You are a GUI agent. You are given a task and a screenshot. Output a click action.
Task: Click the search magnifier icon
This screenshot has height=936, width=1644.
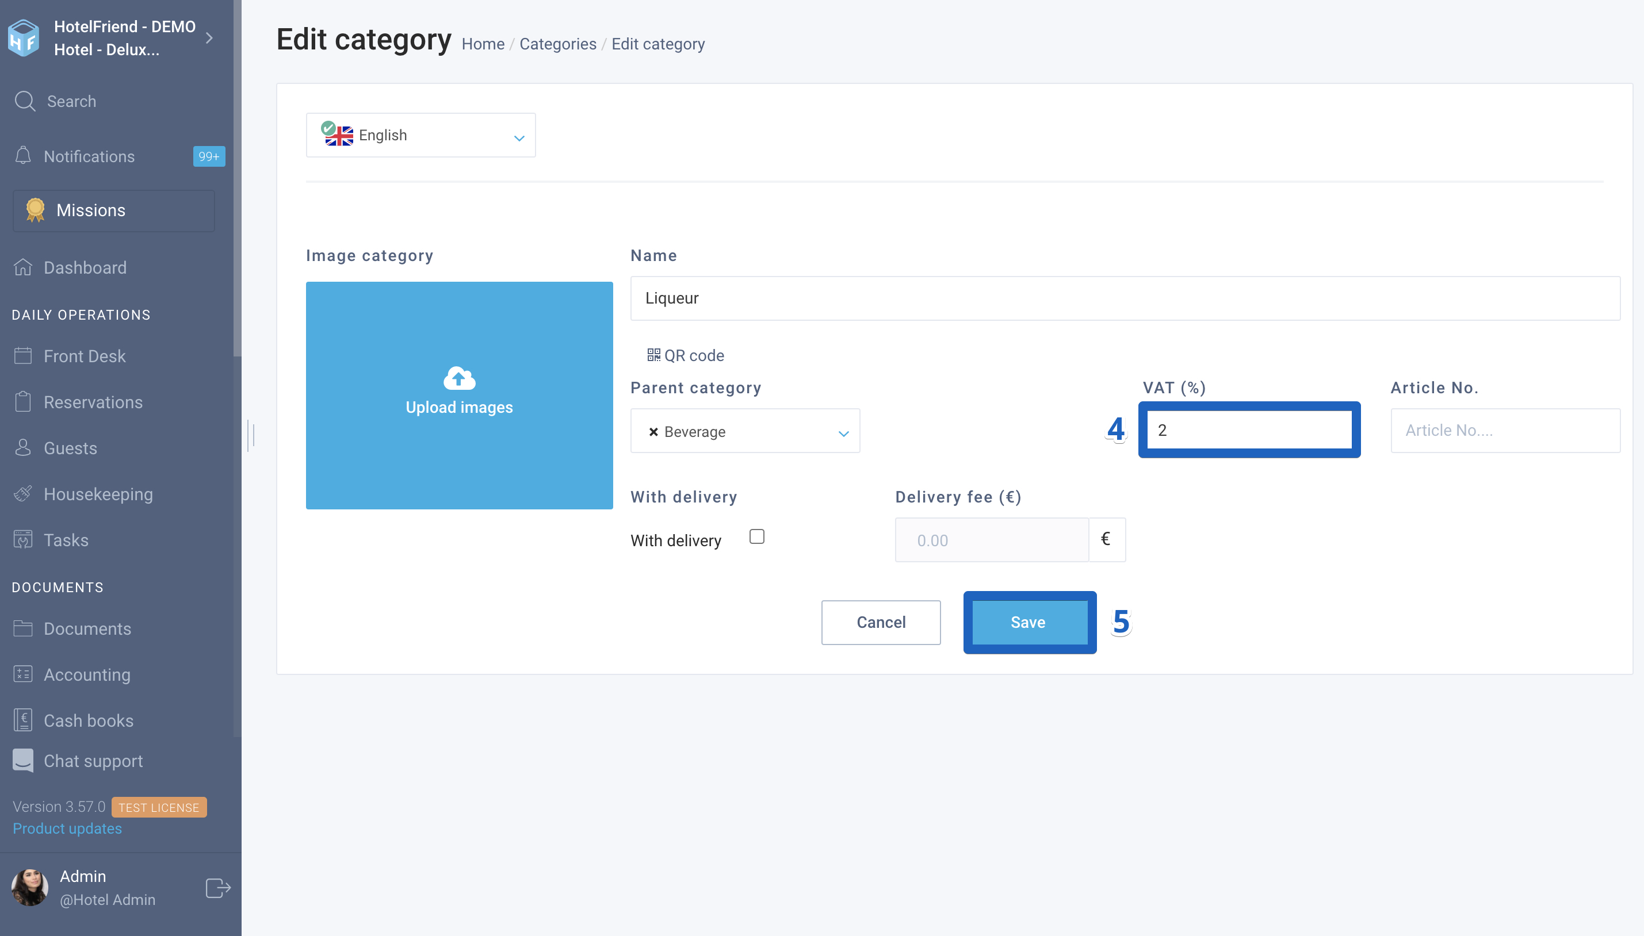coord(25,101)
